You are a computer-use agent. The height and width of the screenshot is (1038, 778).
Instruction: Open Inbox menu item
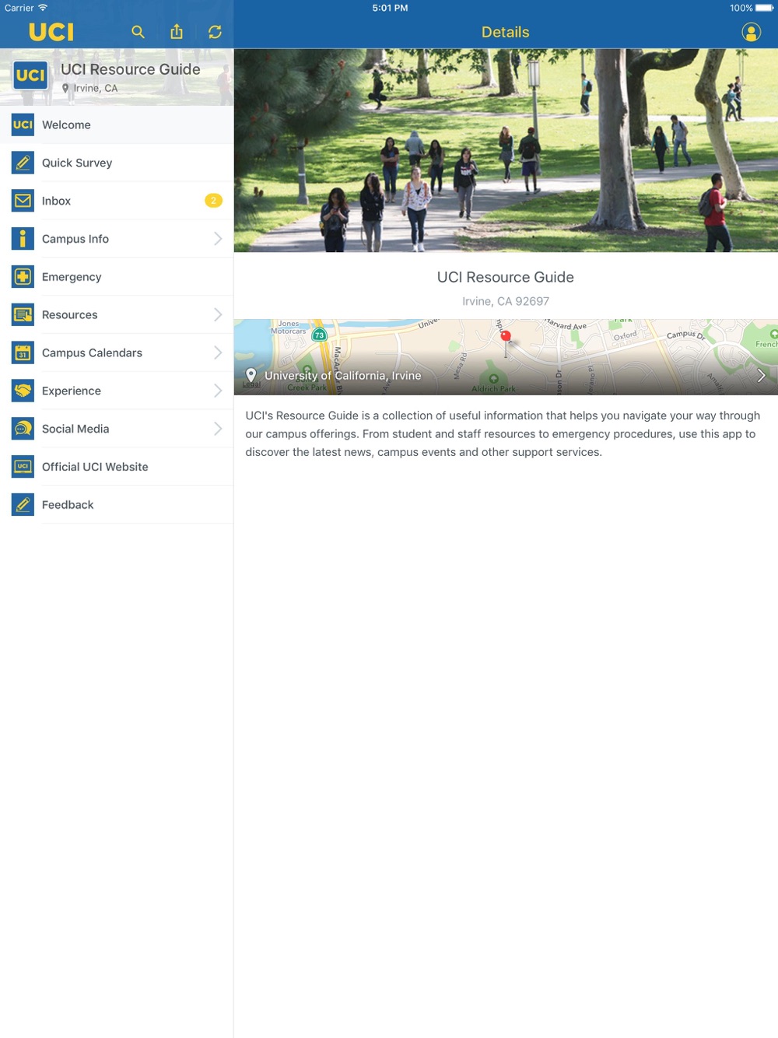117,201
